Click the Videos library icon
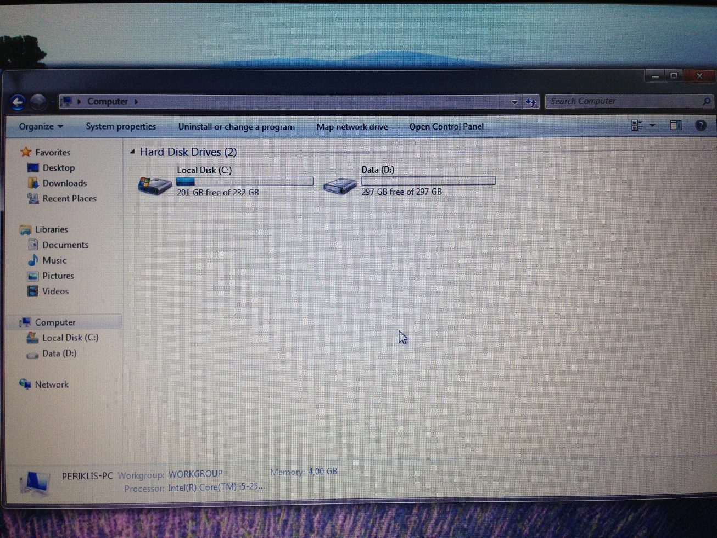Image resolution: width=717 pixels, height=538 pixels. pos(33,291)
